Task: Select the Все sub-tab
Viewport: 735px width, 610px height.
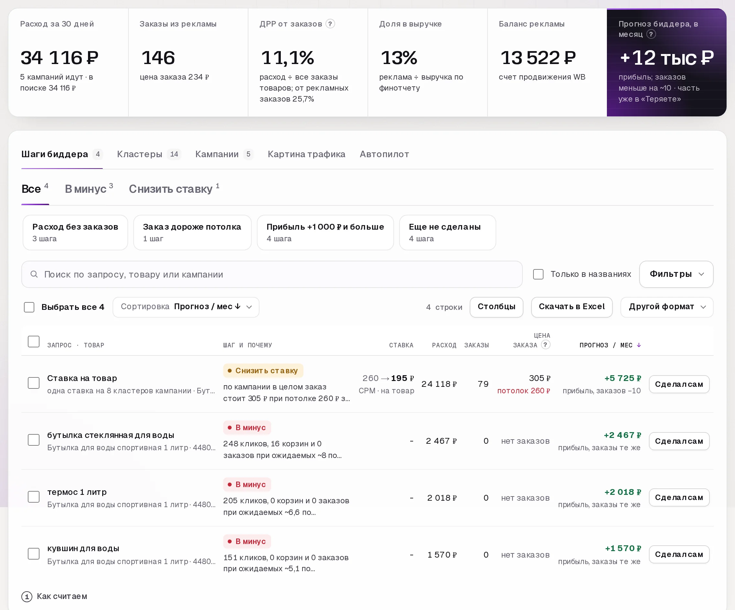Action: coord(35,189)
